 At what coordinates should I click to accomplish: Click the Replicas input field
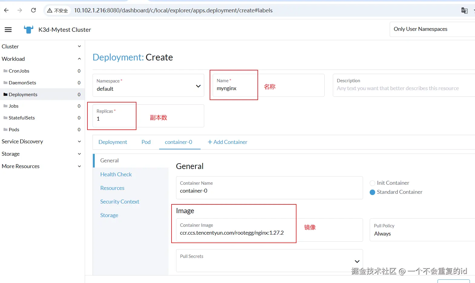(148, 116)
